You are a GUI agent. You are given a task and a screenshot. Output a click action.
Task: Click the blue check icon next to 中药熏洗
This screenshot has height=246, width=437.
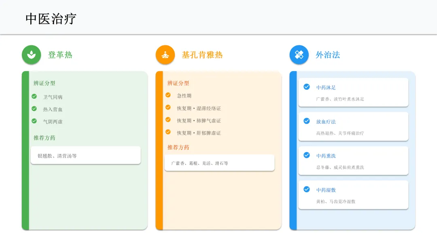click(307, 155)
